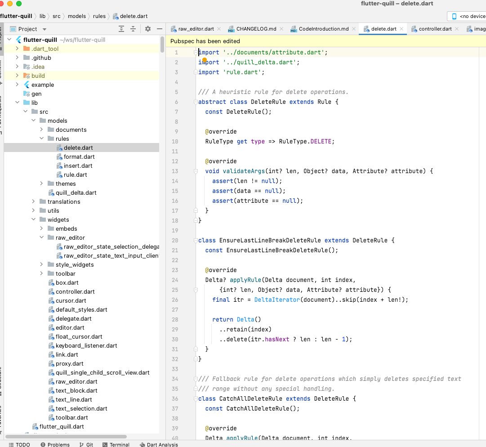Click line number 24 in the gutter
The width and height of the screenshot is (486, 447).
pos(175,280)
